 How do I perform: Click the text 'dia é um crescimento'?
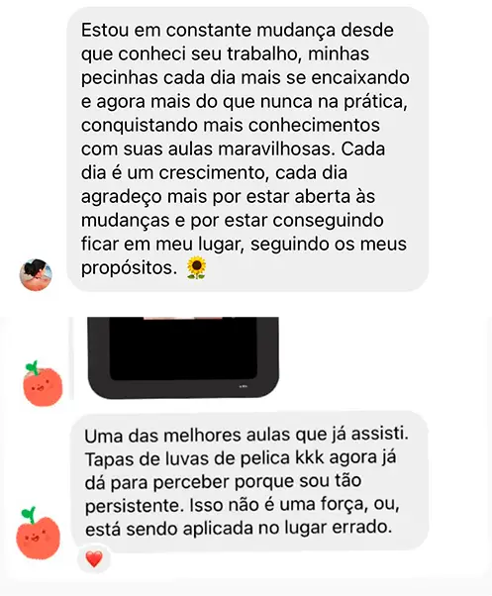(x=172, y=173)
